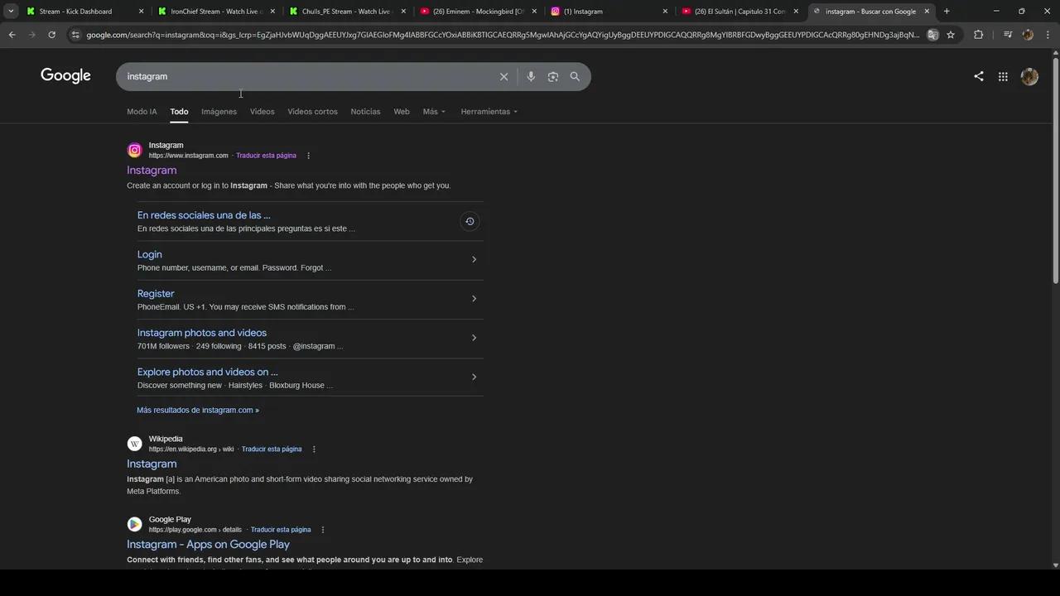Screen dimensions: 1060x596
Task: Expand the 'Explore photos and videos on' chevron
Action: point(474,377)
